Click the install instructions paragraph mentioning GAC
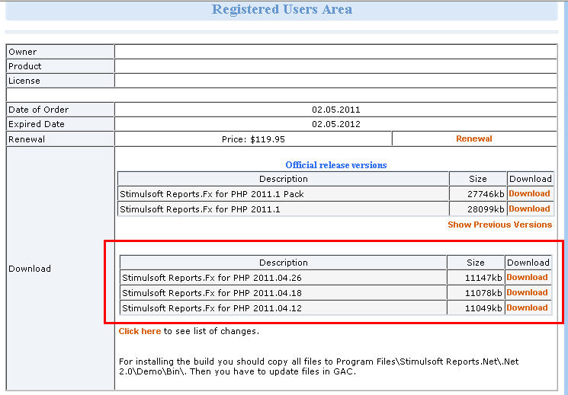Image resolution: width=568 pixels, height=395 pixels. point(319,366)
